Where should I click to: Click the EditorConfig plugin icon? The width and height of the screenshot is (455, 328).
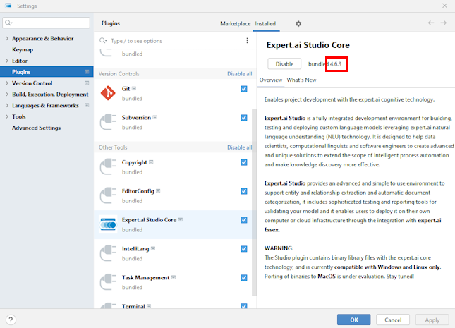coord(108,195)
